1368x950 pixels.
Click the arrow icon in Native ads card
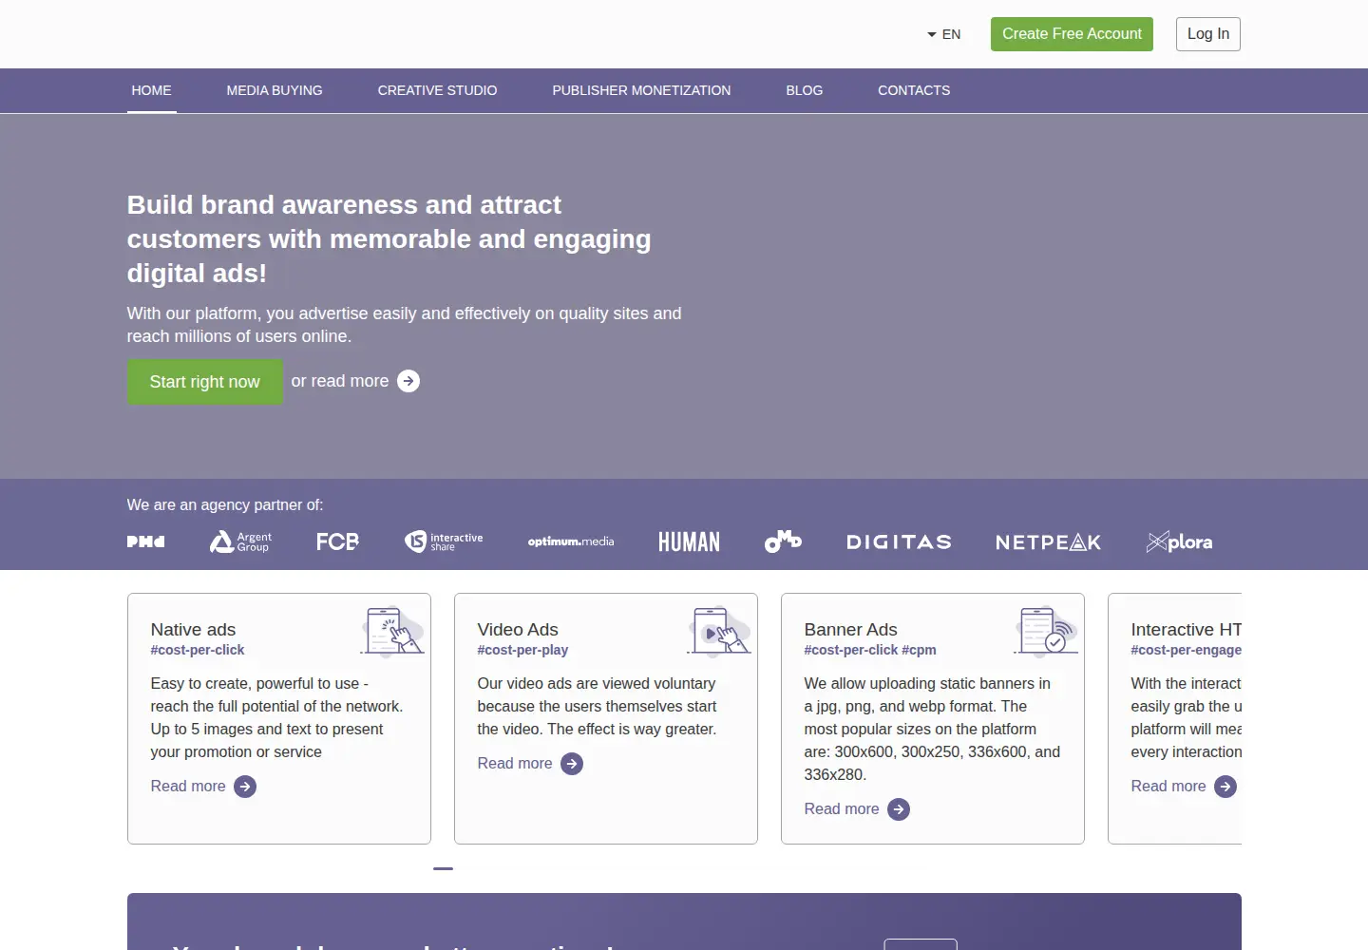coord(245,787)
